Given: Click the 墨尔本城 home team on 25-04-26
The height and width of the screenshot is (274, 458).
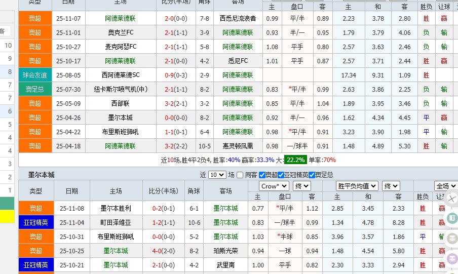Looking at the screenshot, I should pyautogui.click(x=121, y=118).
